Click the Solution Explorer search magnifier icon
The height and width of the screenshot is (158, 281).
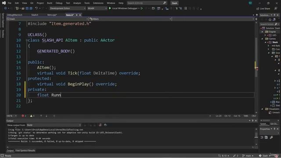(276, 24)
